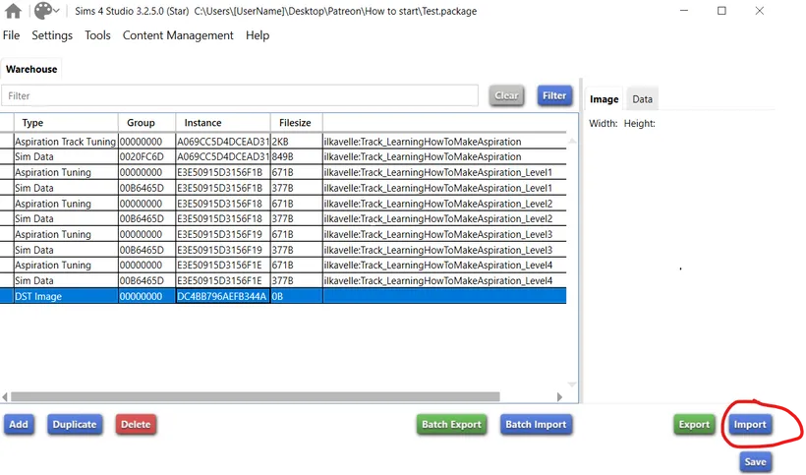Click the green Export button

click(694, 425)
